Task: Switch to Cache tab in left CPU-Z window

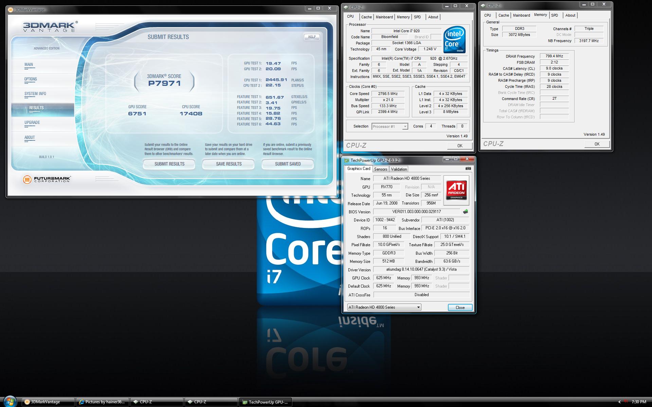Action: [x=366, y=17]
